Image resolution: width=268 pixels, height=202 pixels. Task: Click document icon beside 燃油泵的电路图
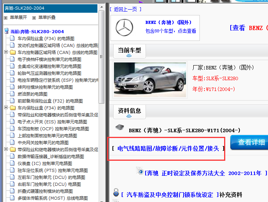coord(12,94)
